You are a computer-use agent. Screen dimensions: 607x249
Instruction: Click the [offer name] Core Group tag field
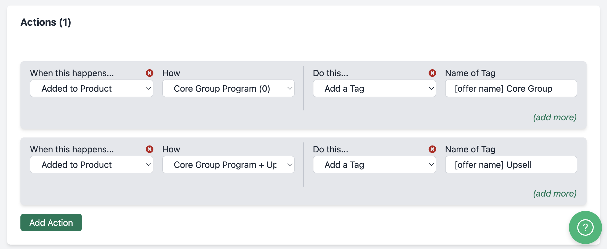click(x=511, y=89)
